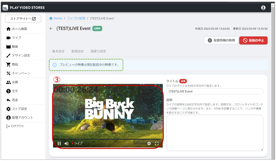Click the 必須 badge next to タイトル
This screenshot has width=276, height=161.
point(183,81)
